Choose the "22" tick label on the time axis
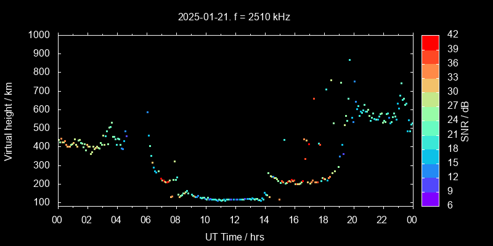Image resolution: width=493 pixels, height=246 pixels. point(382,220)
